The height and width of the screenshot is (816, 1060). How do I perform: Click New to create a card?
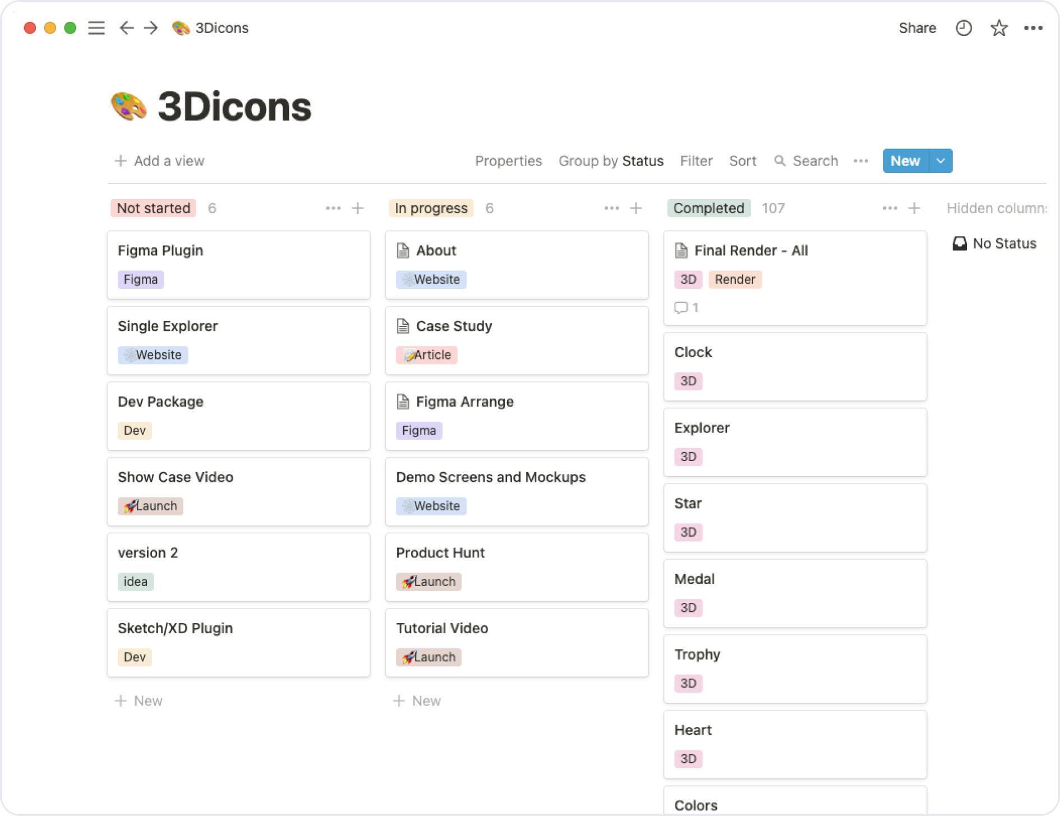pyautogui.click(x=904, y=161)
